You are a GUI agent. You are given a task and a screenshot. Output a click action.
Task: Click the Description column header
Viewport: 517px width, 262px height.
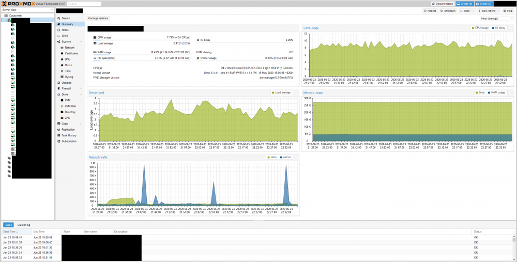292,232
